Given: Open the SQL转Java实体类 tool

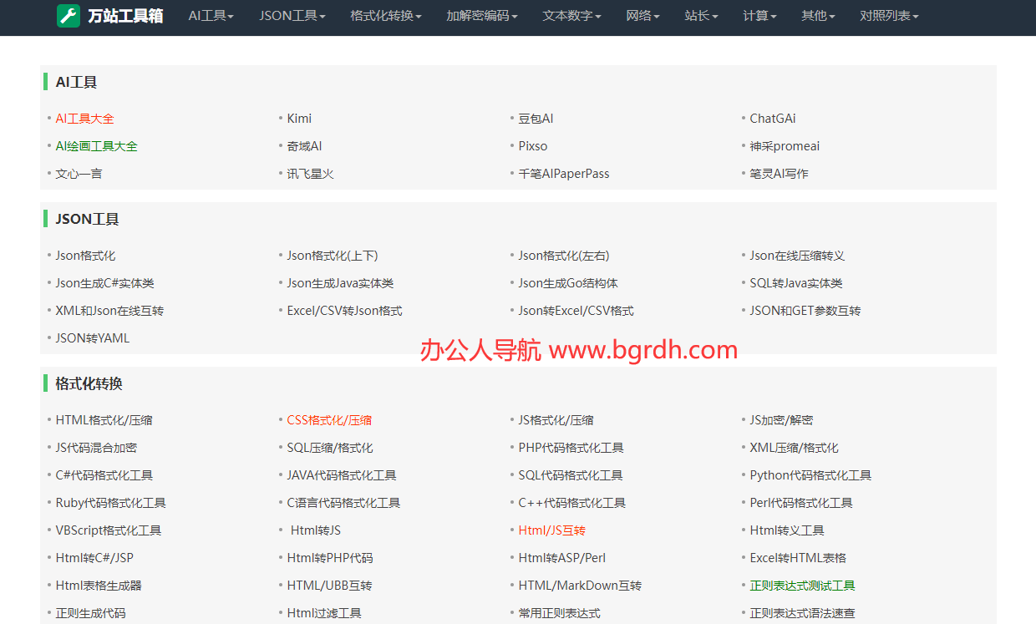Looking at the screenshot, I should [x=795, y=283].
